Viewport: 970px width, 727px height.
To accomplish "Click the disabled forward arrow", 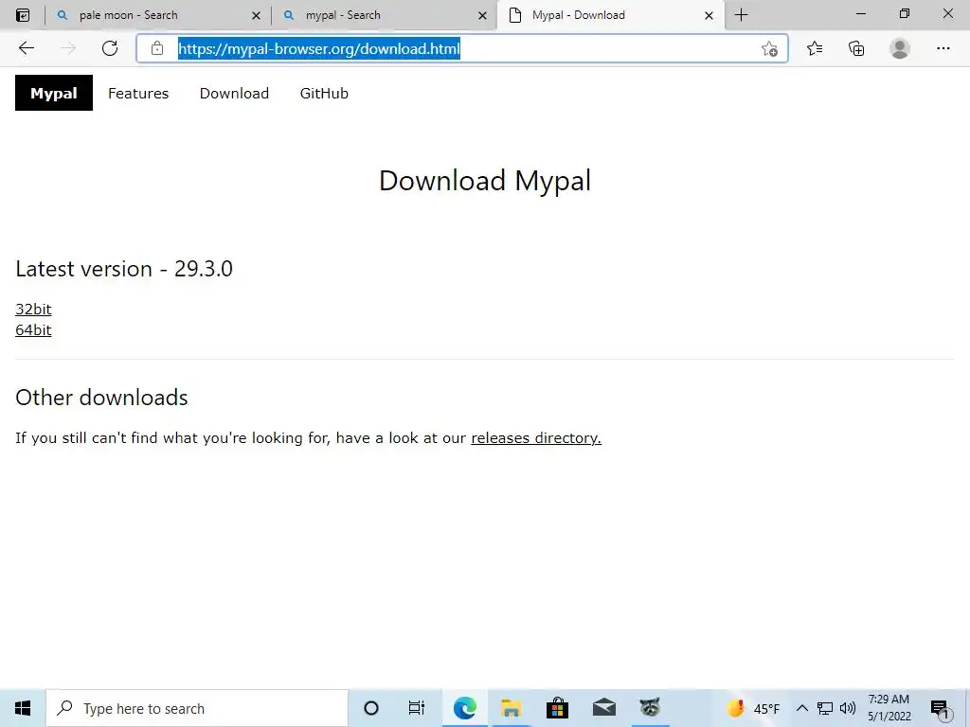I will tap(68, 48).
